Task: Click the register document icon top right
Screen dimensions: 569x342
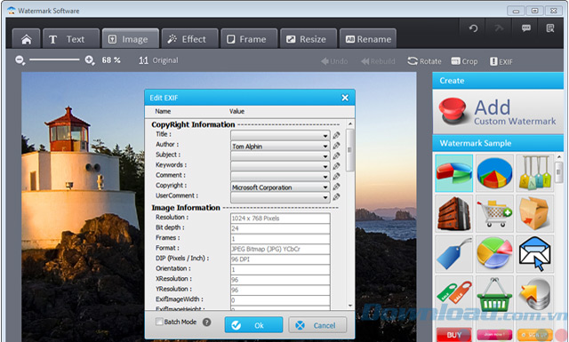Action: (550, 28)
